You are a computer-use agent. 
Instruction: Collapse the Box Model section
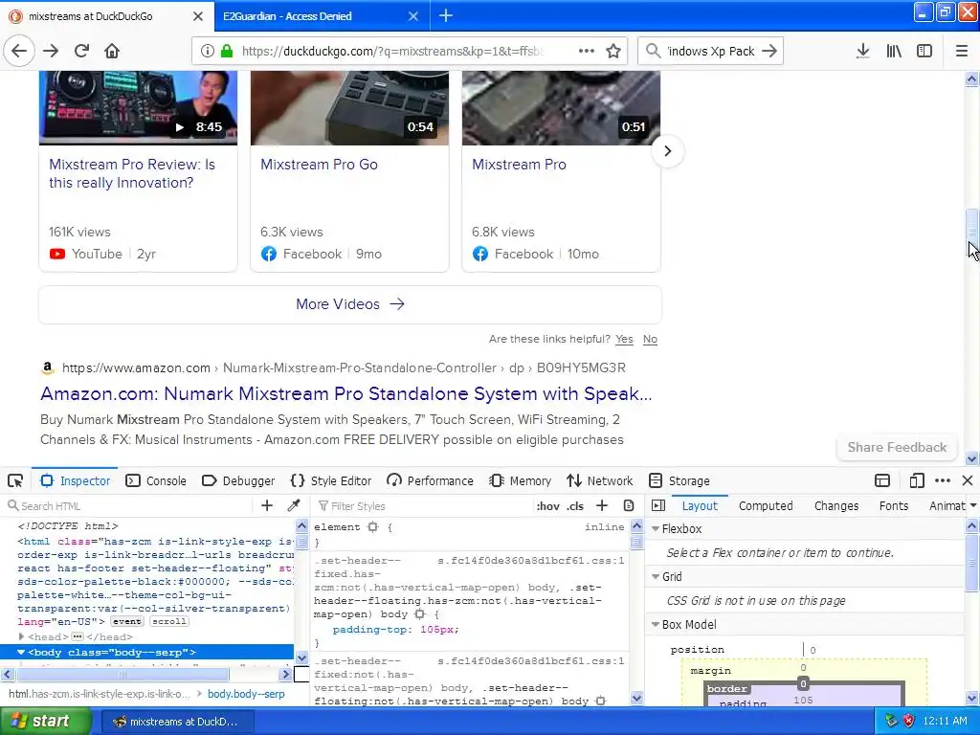(x=656, y=624)
